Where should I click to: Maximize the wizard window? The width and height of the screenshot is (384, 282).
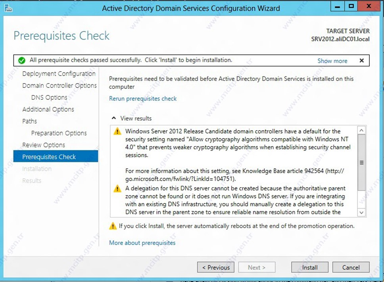(351, 6)
